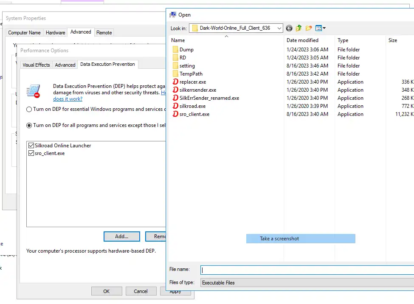This screenshot has width=414, height=304.
Task: Click the File name input field
Action: (x=307, y=270)
